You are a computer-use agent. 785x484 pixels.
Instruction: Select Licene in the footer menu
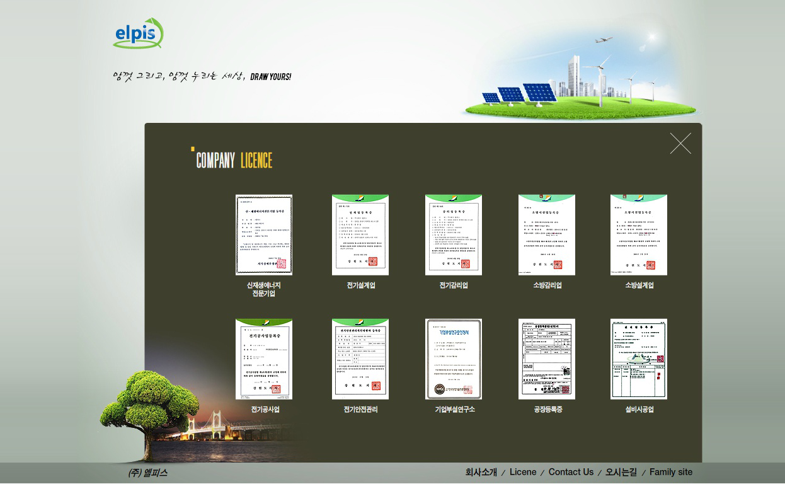(x=523, y=472)
